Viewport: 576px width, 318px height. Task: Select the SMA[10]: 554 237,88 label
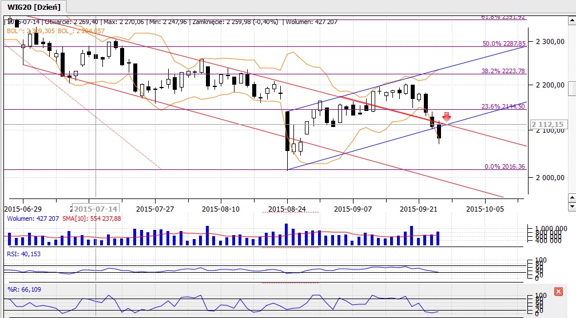click(x=92, y=218)
